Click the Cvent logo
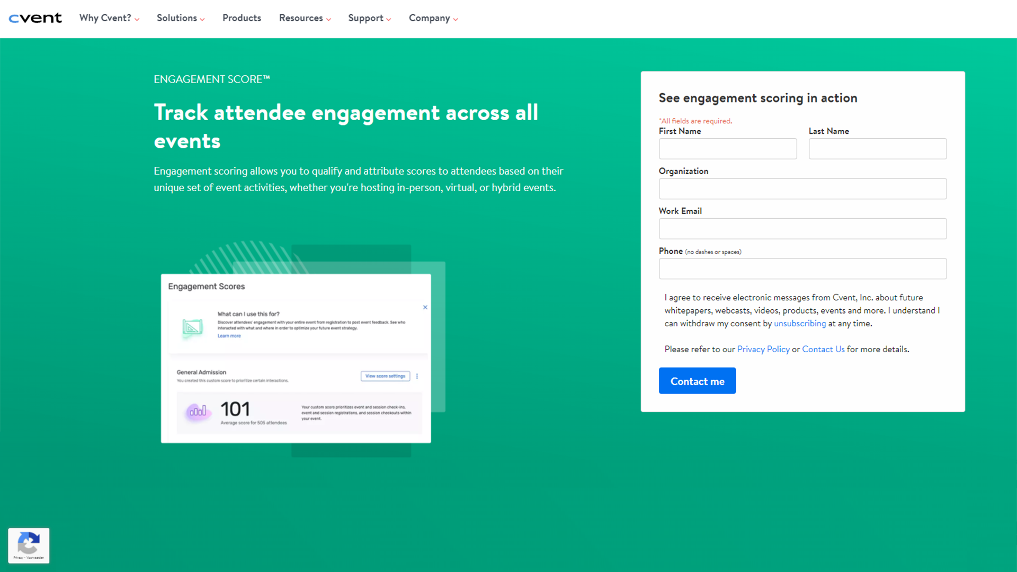Image resolution: width=1017 pixels, height=572 pixels. [35, 18]
